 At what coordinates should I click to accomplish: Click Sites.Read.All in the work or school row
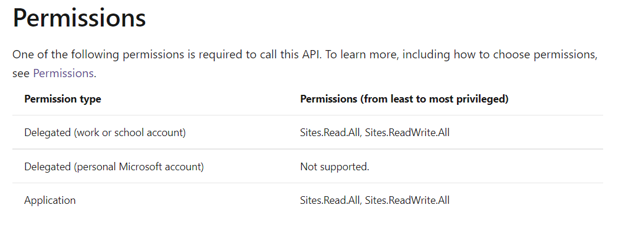point(330,133)
